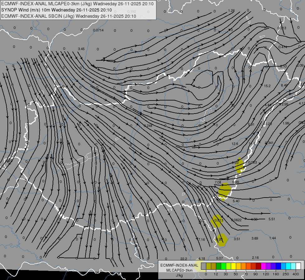This screenshot has height=280, width=305.
Task: Click the map value 0.474
Action: (283, 47)
